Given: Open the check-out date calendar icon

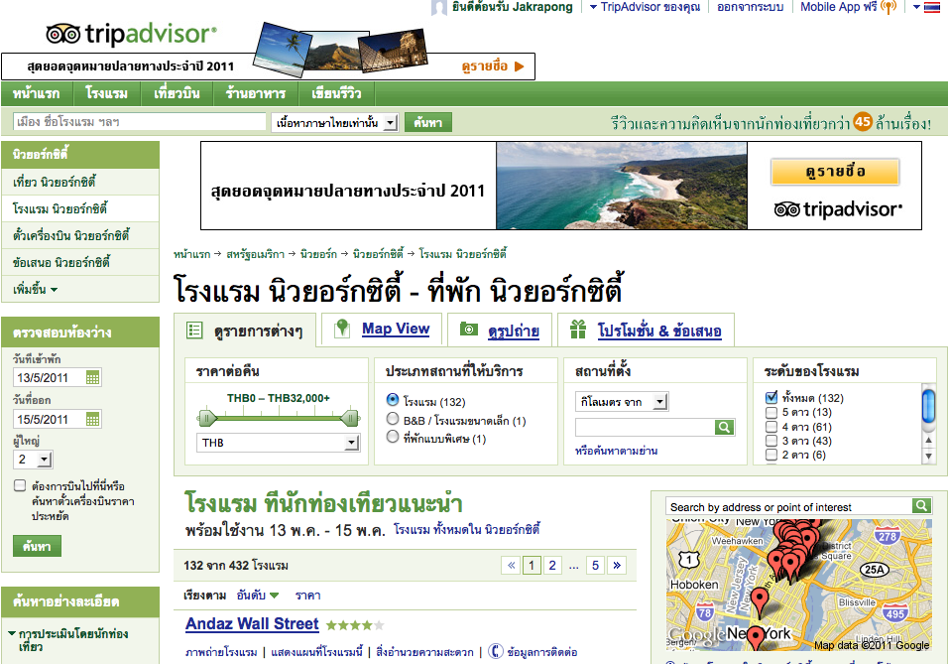Looking at the screenshot, I should point(93,419).
